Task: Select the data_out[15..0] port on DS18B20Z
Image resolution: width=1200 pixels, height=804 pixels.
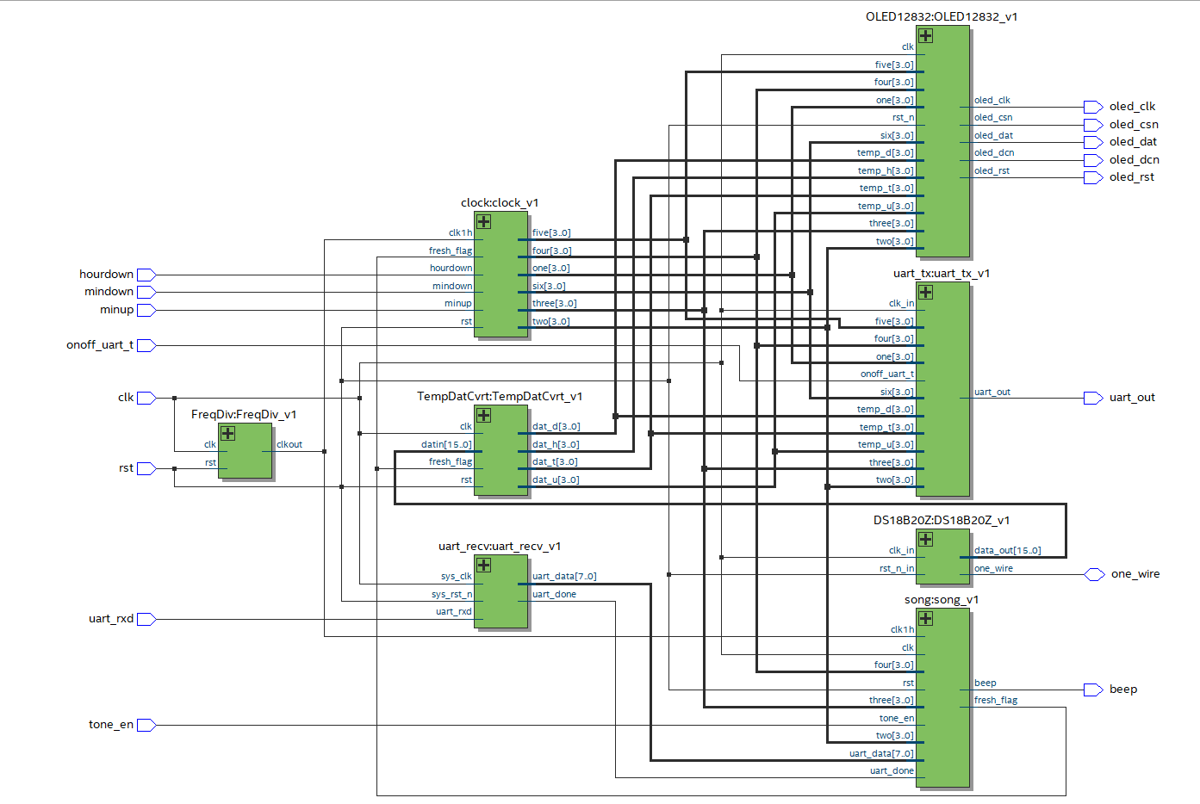Action: click(x=1007, y=551)
